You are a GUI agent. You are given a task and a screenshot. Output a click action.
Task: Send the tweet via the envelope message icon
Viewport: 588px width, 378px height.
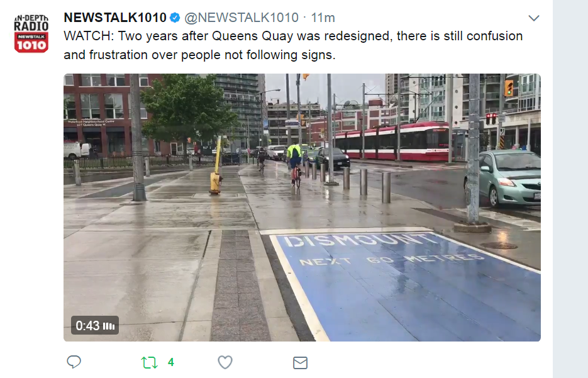[x=300, y=363]
